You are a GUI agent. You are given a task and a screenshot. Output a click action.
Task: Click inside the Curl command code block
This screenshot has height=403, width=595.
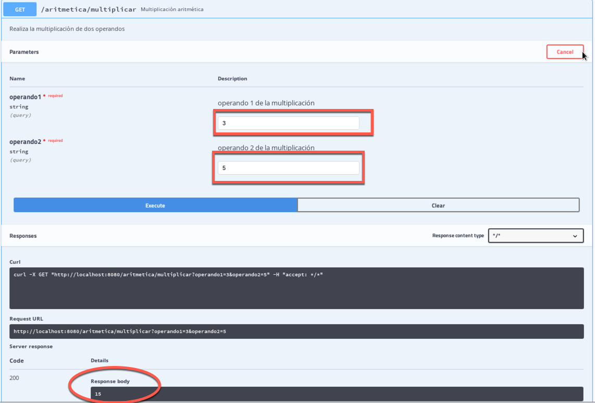coord(296,288)
